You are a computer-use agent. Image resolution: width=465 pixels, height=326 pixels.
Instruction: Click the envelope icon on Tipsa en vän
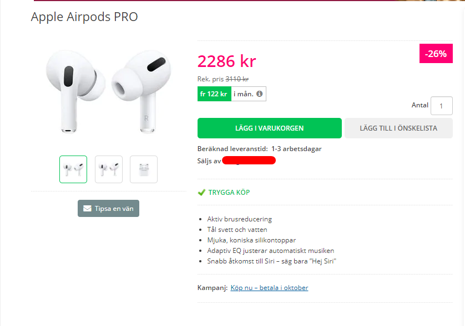(87, 209)
